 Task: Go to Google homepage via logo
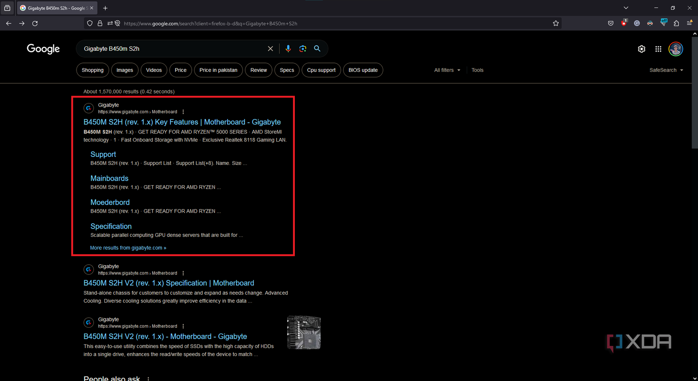click(43, 49)
